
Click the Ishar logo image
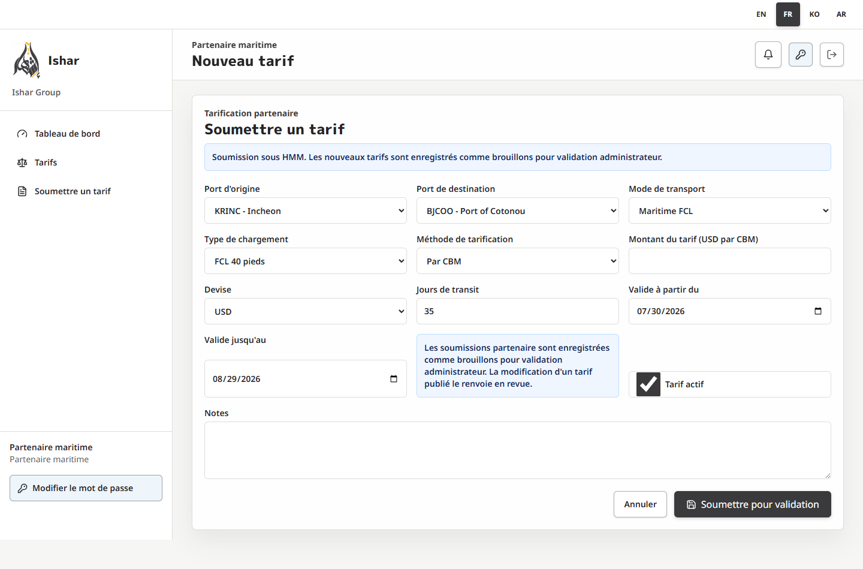click(x=27, y=61)
